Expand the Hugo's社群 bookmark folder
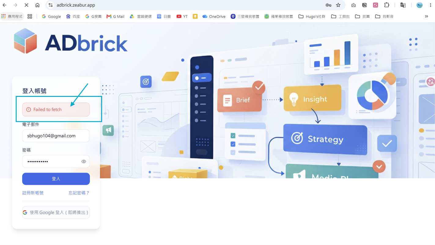Viewport: 435px width, 245px height. 312,16
